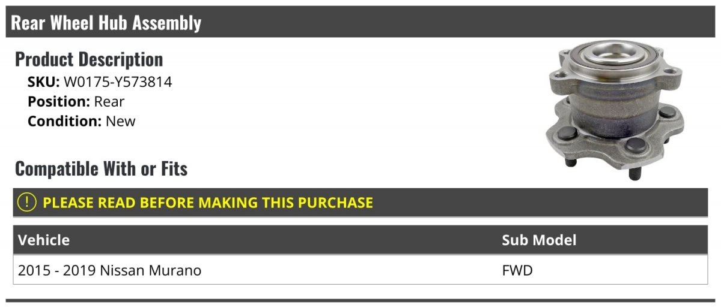Viewport: 721px width, 308px height.
Task: Select the FWD sub model cell
Action: 517,271
